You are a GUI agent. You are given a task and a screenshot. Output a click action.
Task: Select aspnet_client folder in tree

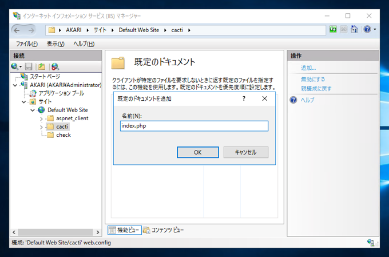click(x=72, y=118)
